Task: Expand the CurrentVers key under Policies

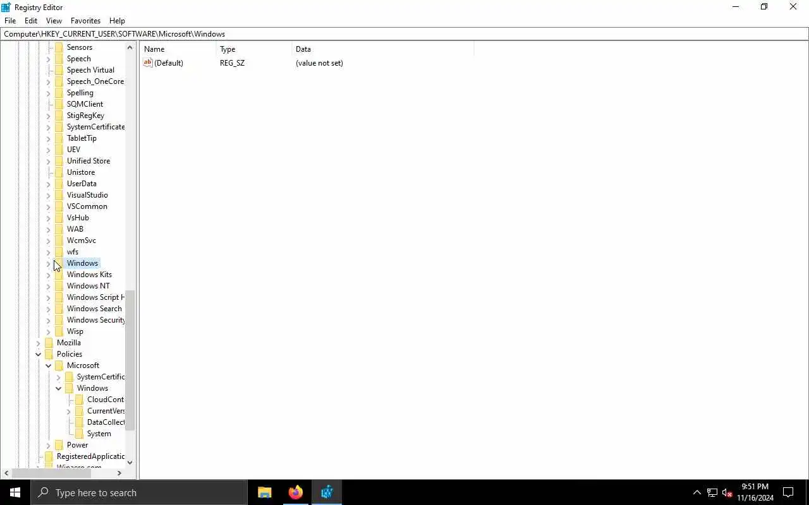Action: pos(69,411)
